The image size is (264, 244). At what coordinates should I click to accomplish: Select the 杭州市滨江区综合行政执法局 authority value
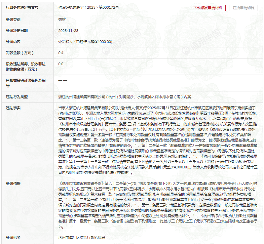coord(82,238)
